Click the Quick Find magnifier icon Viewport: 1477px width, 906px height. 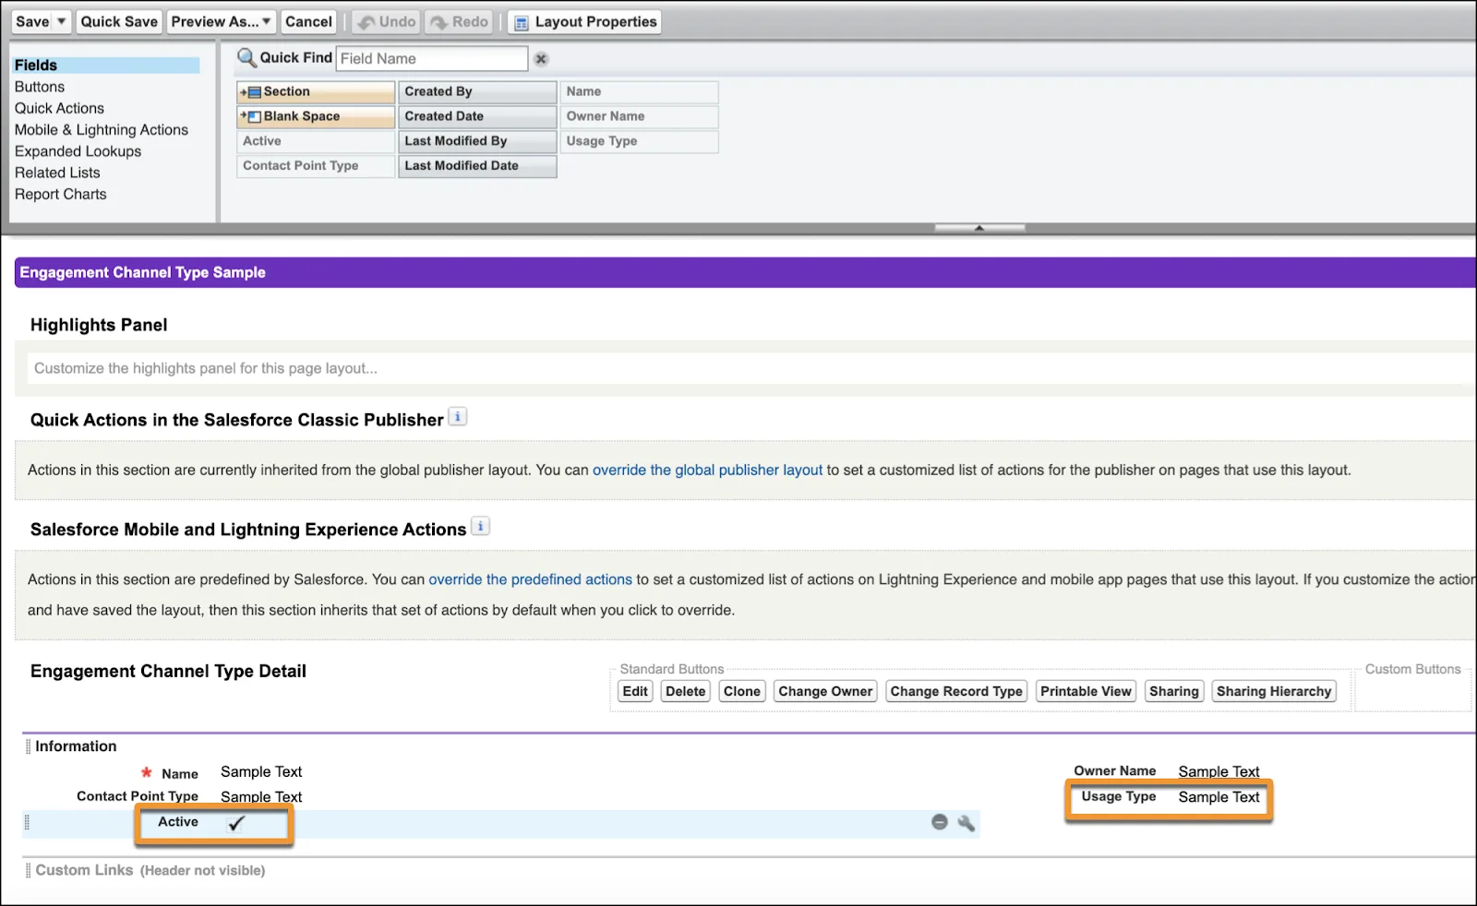click(x=246, y=58)
